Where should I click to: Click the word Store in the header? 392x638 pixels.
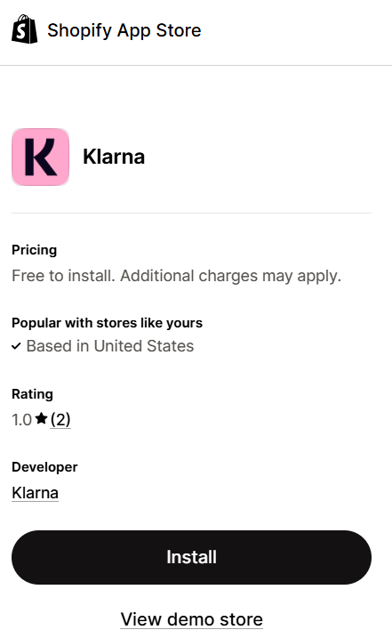(179, 30)
